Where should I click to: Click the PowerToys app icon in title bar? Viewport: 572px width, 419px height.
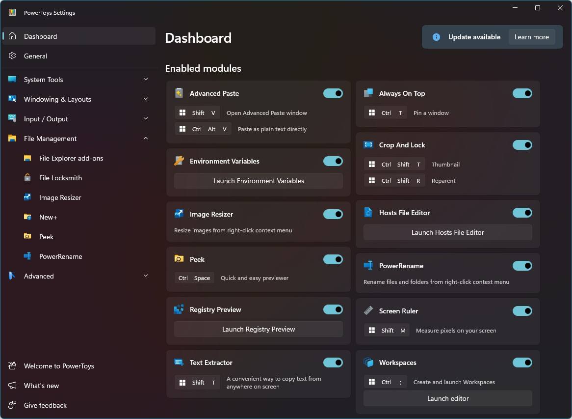12,12
